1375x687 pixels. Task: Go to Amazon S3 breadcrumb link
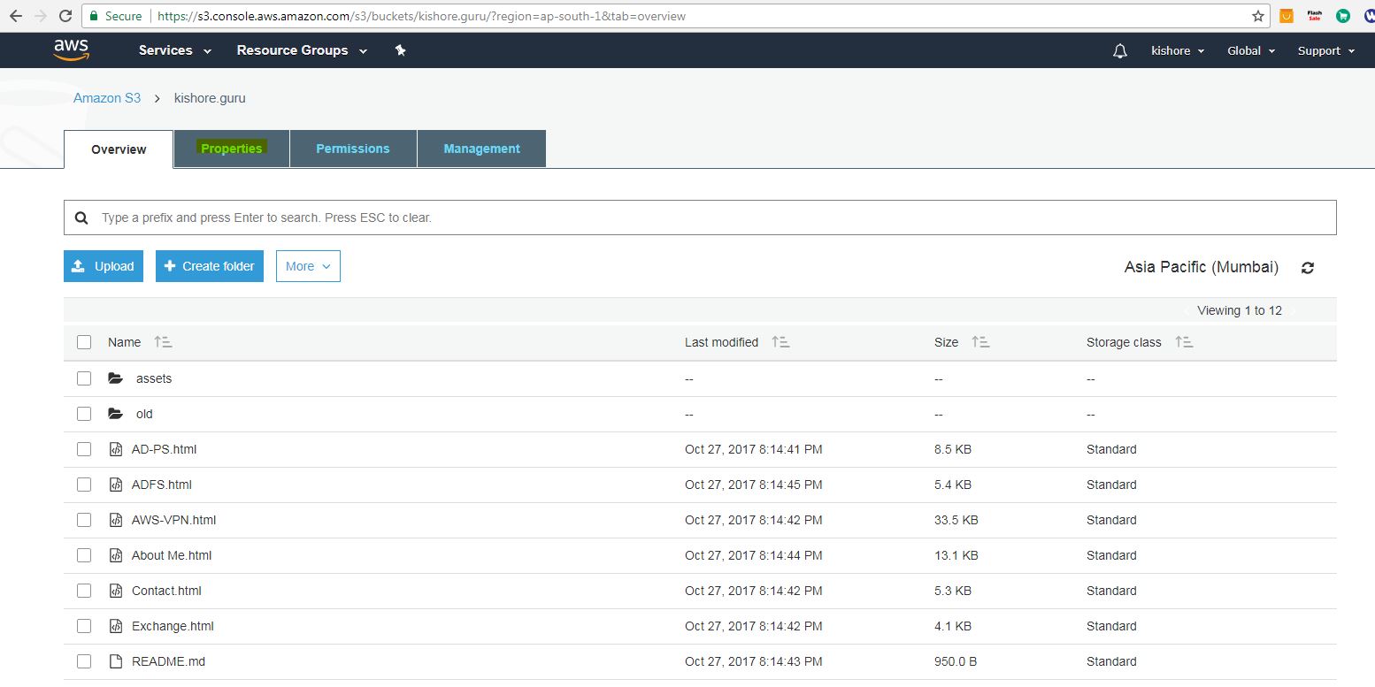click(107, 98)
